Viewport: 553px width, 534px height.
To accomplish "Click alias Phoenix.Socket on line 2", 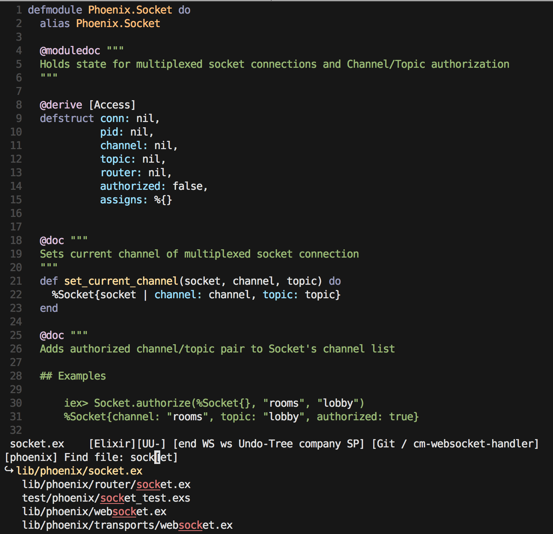I will (100, 23).
